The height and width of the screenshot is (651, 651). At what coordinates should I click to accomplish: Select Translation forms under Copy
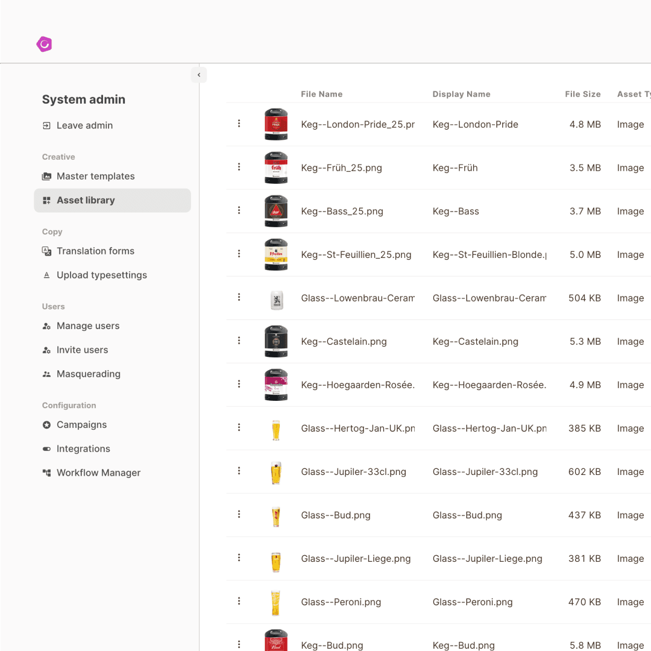(95, 251)
